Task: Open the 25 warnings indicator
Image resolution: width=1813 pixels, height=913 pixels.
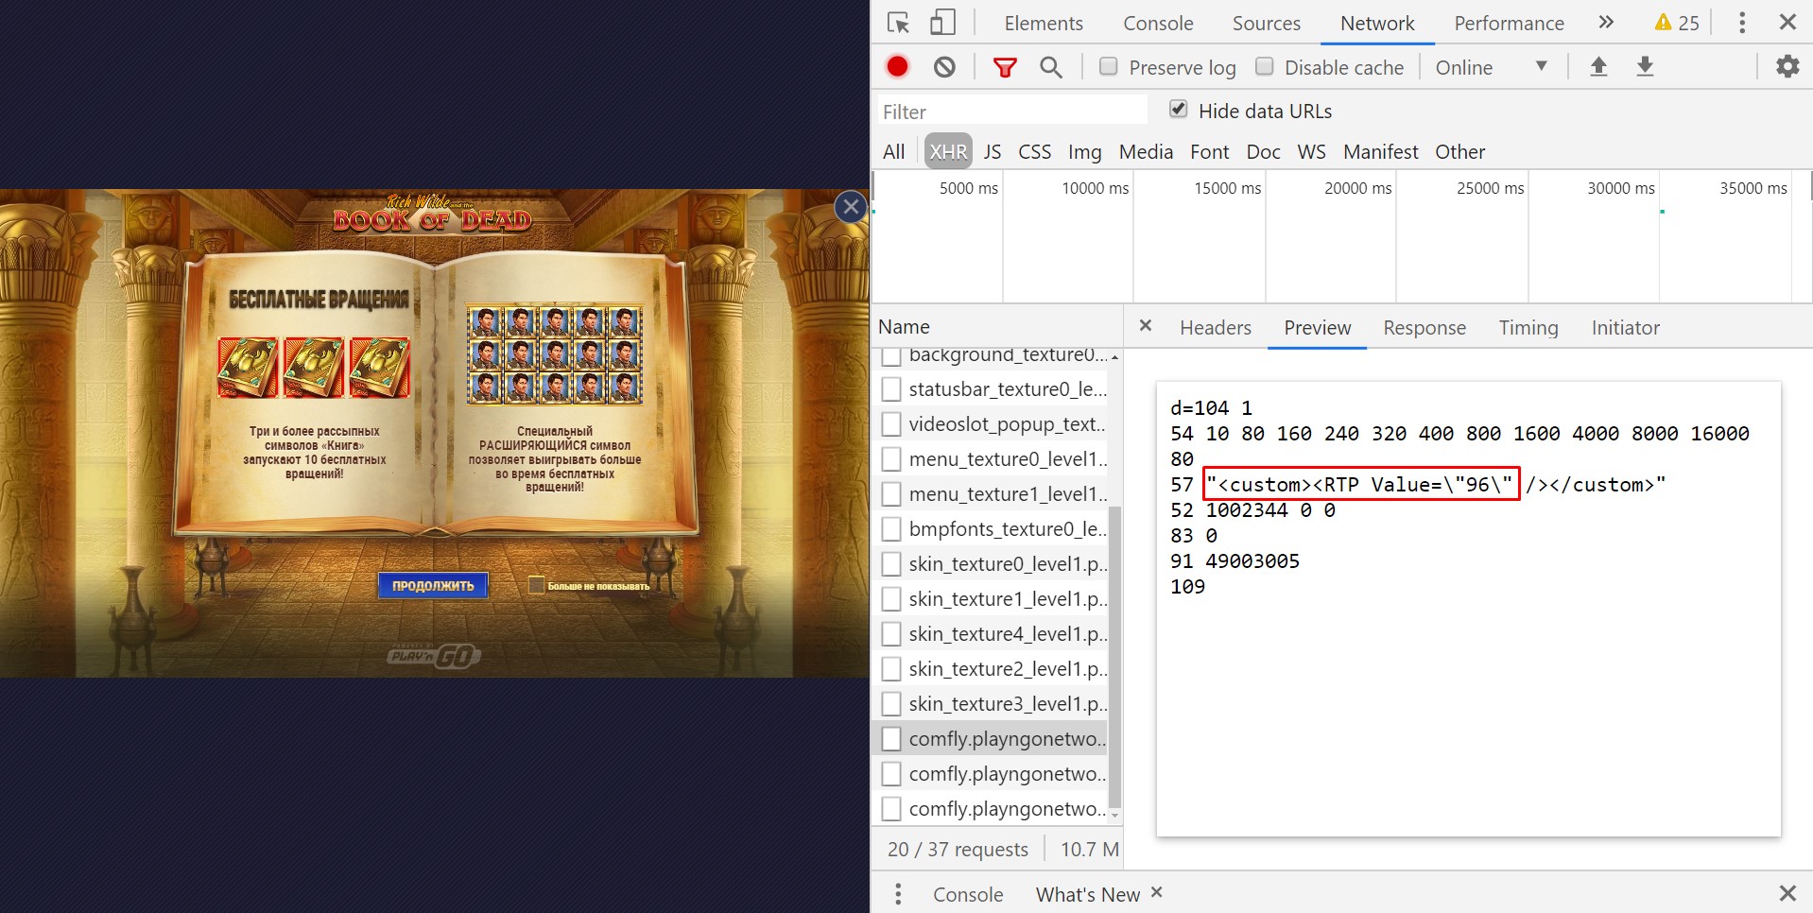Action: coord(1677,23)
